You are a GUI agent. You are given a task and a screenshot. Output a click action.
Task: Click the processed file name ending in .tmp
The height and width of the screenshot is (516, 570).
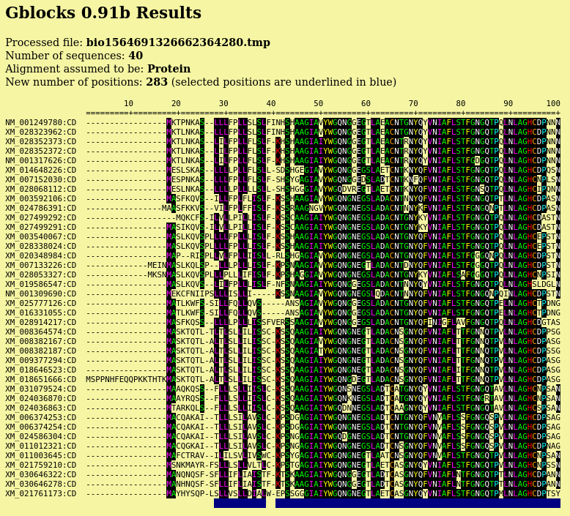point(178,43)
